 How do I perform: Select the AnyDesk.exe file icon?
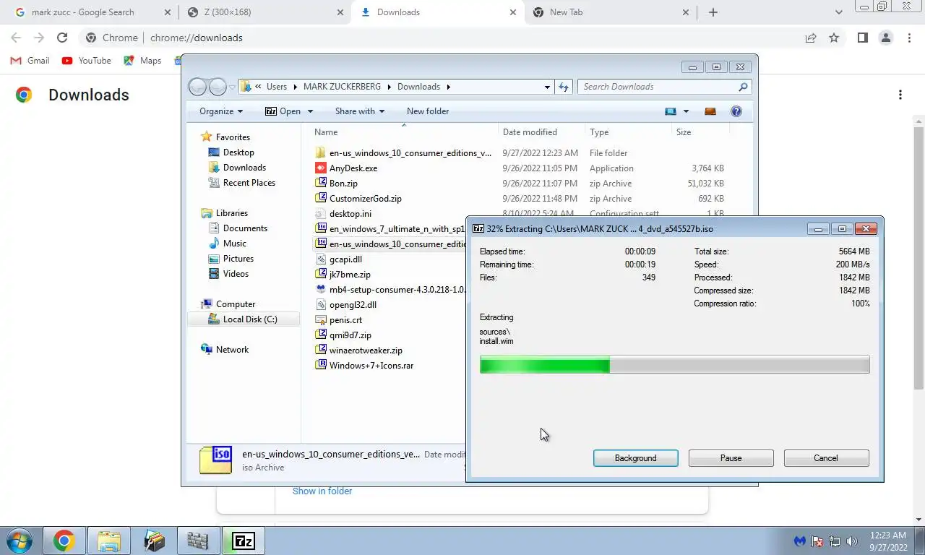coord(322,168)
